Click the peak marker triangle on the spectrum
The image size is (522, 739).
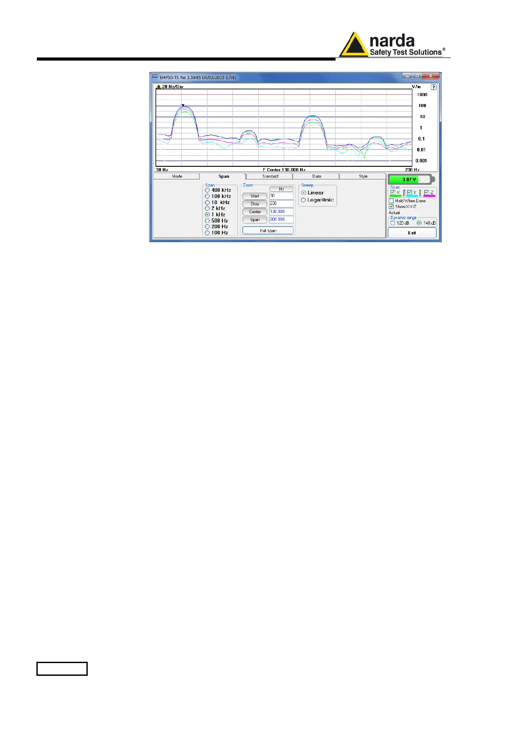point(183,105)
